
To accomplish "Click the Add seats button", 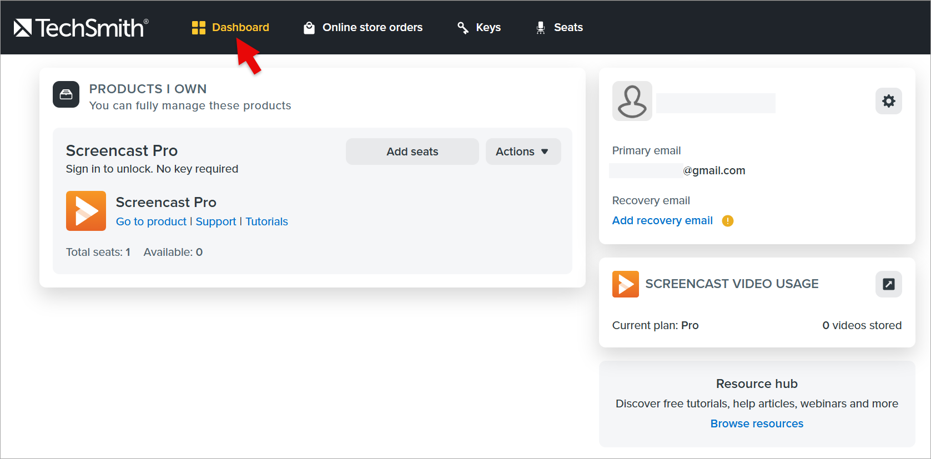I will [412, 152].
